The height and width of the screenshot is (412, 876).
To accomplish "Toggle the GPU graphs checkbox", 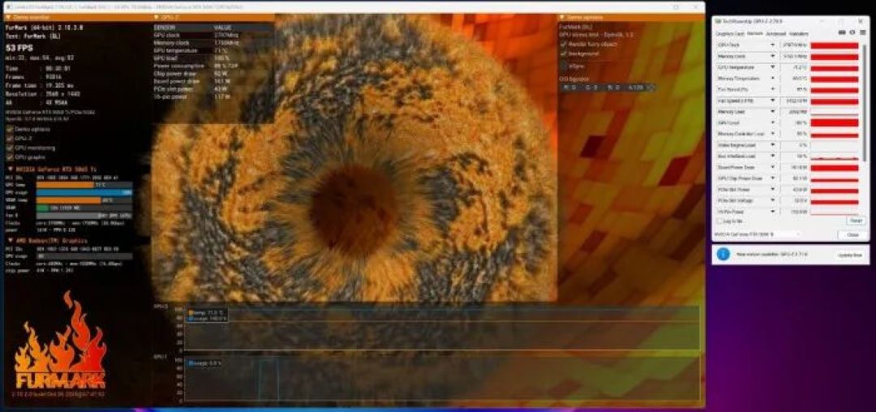I will tap(10, 157).
